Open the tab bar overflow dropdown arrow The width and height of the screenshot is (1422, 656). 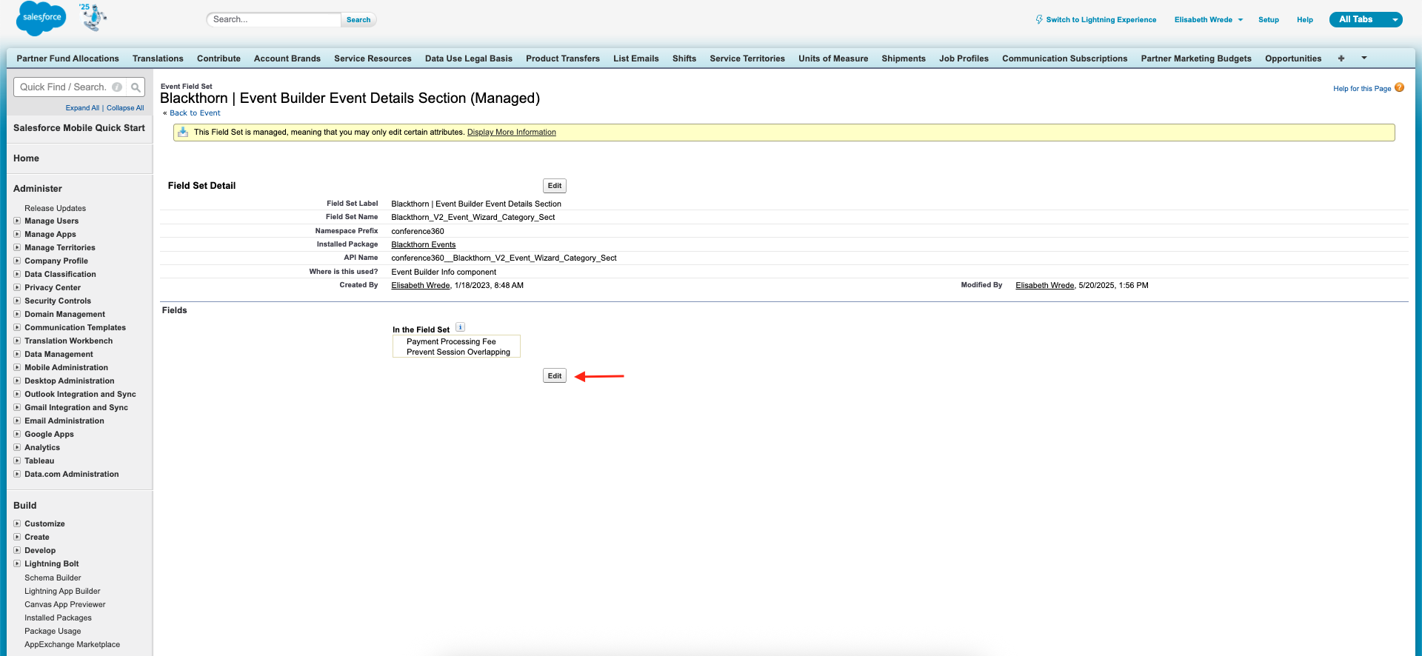[x=1364, y=58]
